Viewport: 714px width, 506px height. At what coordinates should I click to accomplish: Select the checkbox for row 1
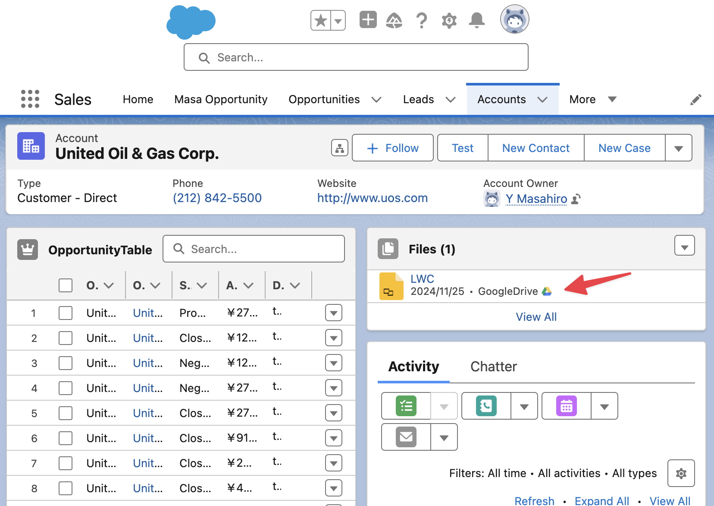click(x=66, y=313)
